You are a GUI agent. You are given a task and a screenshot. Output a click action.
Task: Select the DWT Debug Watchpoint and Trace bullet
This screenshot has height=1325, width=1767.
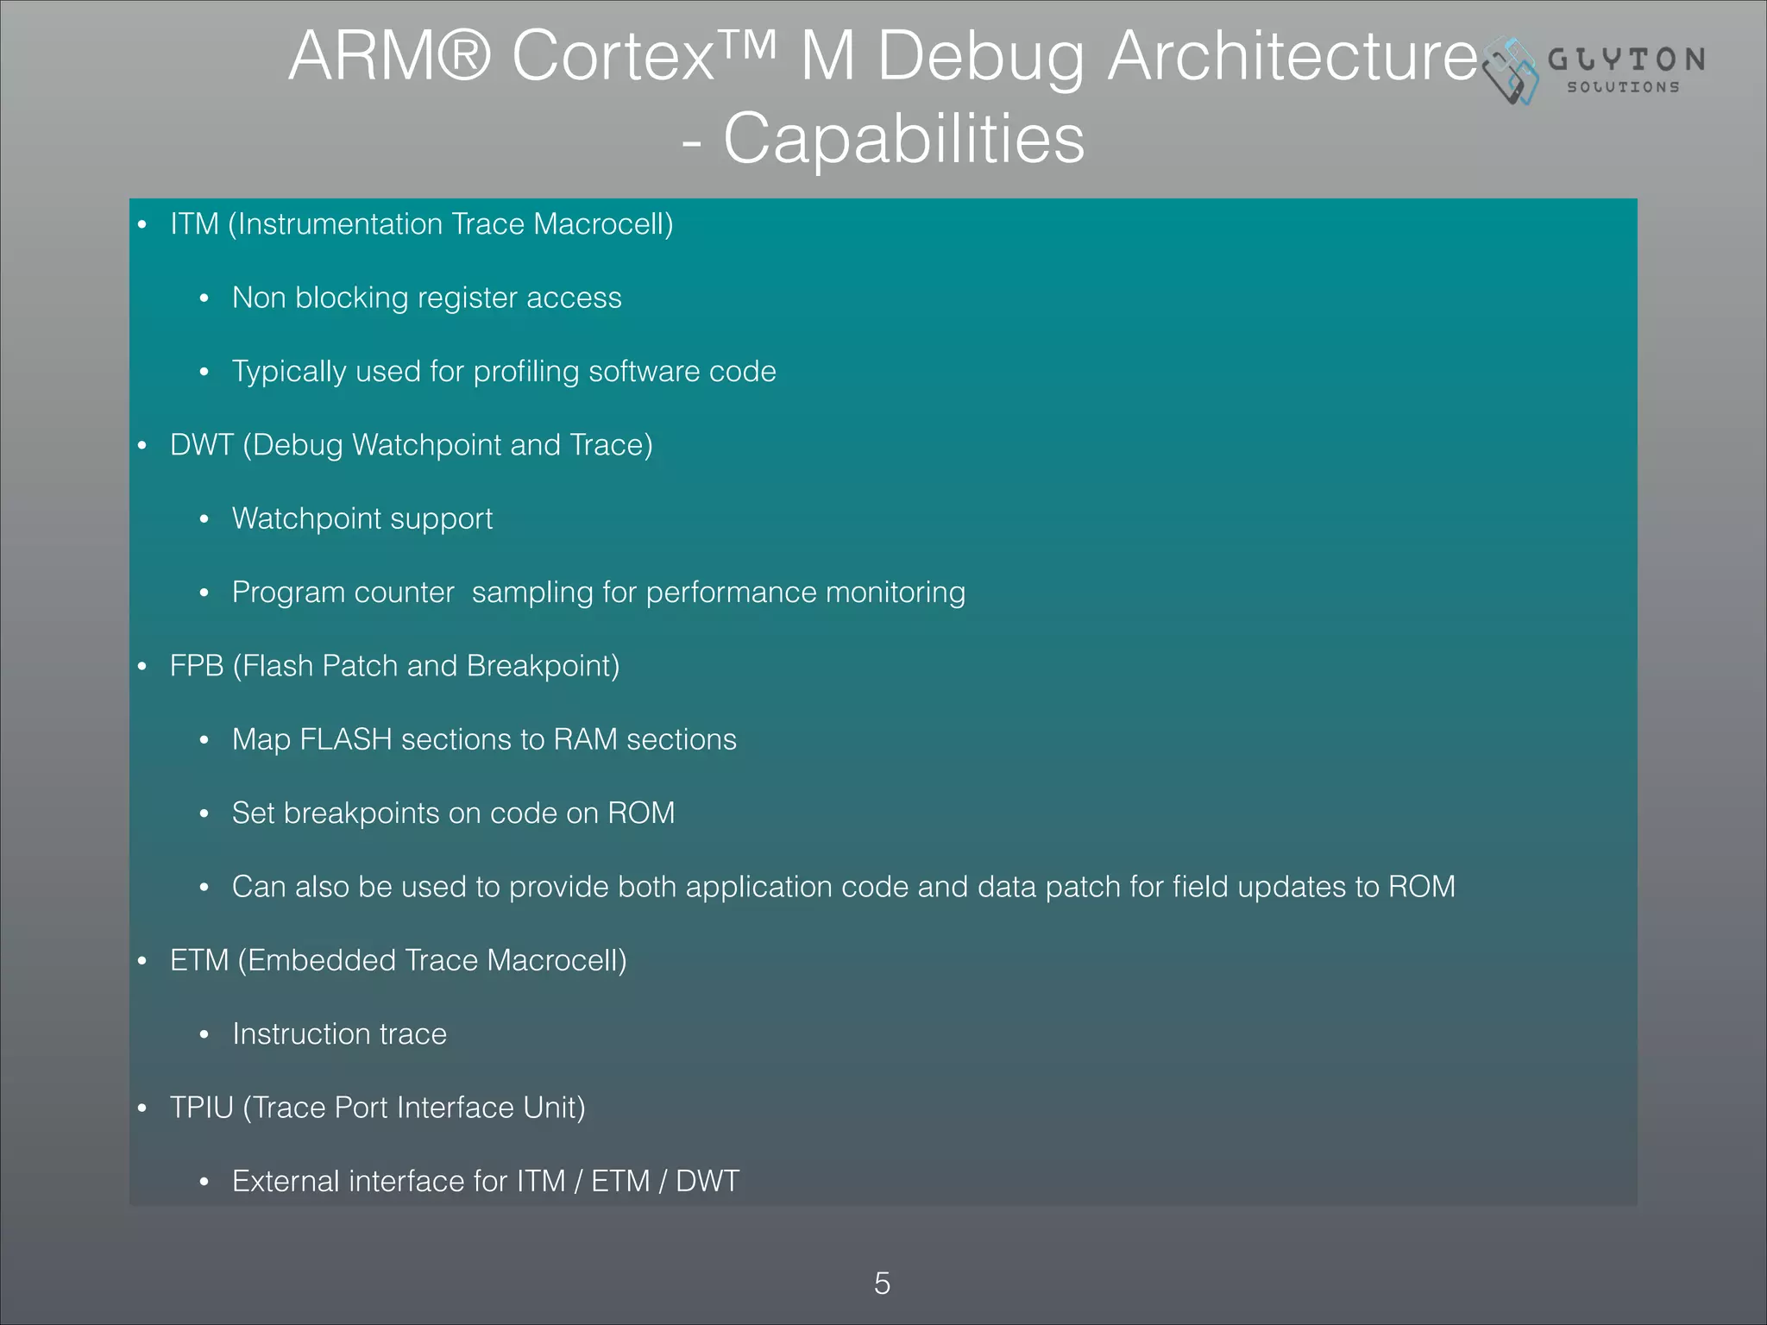pos(411,445)
